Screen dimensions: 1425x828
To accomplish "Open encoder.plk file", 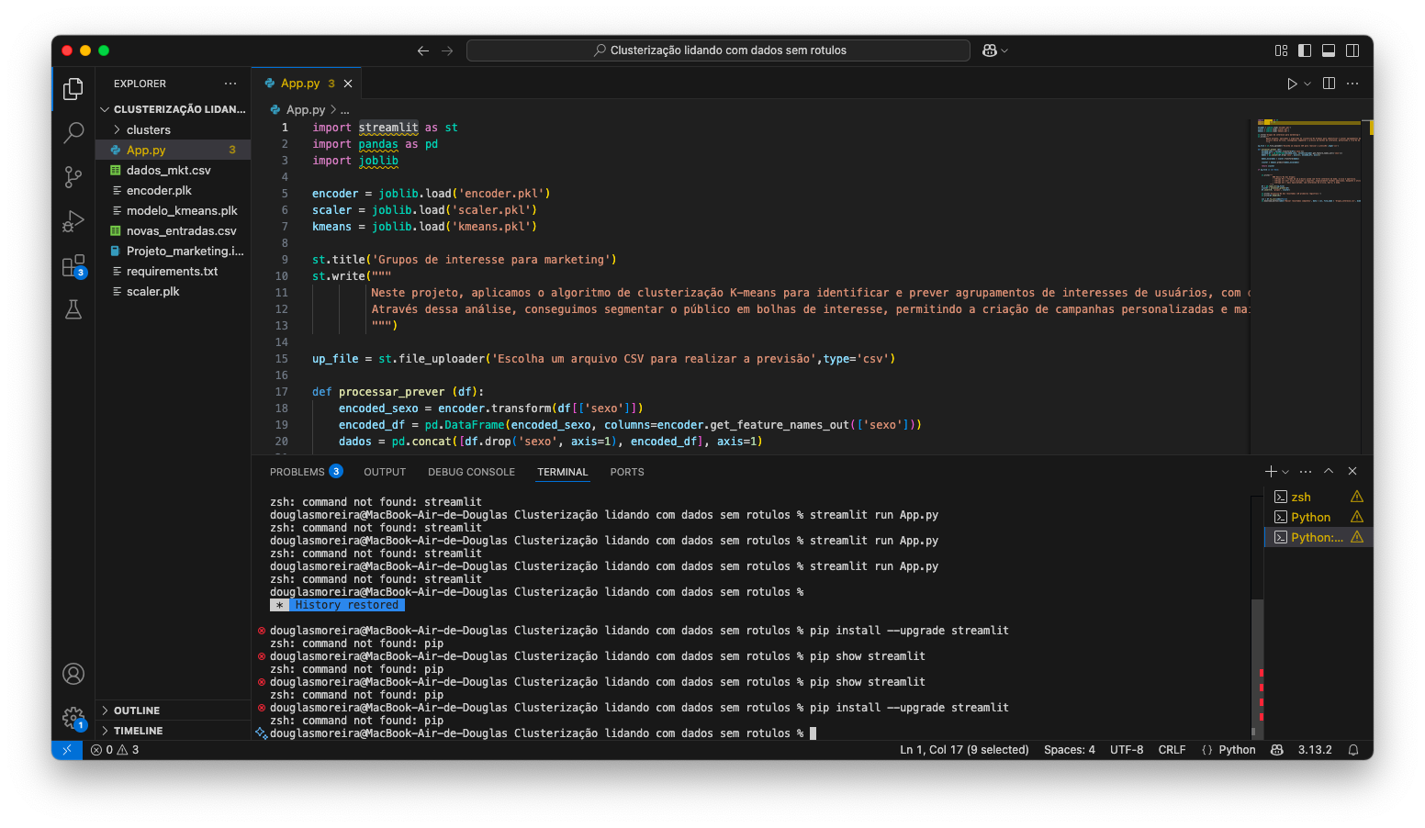I will 174,191.
